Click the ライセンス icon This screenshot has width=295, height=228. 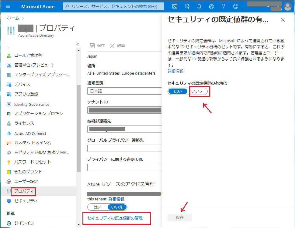(x=9, y=123)
